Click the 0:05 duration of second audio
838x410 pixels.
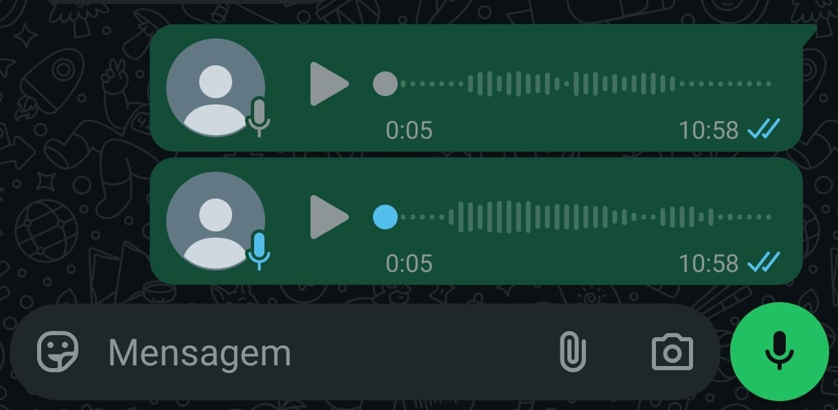click(409, 263)
